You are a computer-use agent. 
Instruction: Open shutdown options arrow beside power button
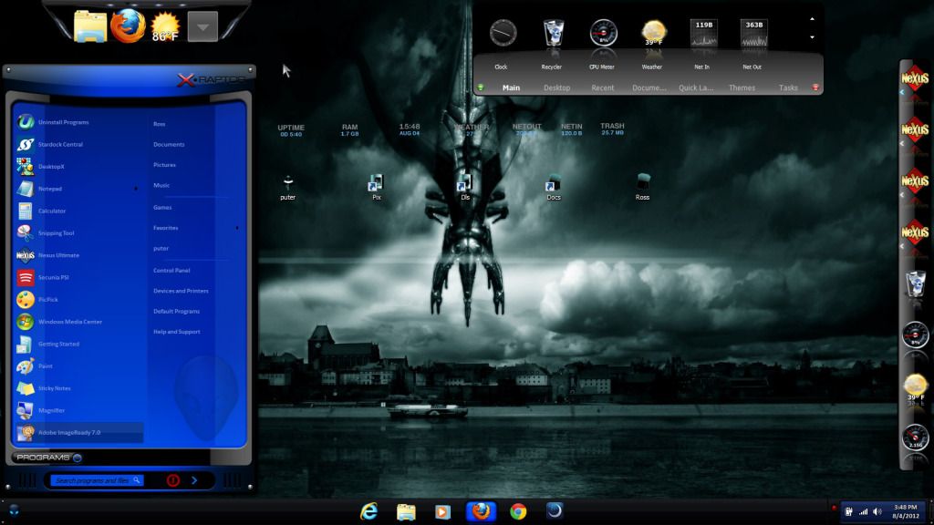pyautogui.click(x=194, y=479)
